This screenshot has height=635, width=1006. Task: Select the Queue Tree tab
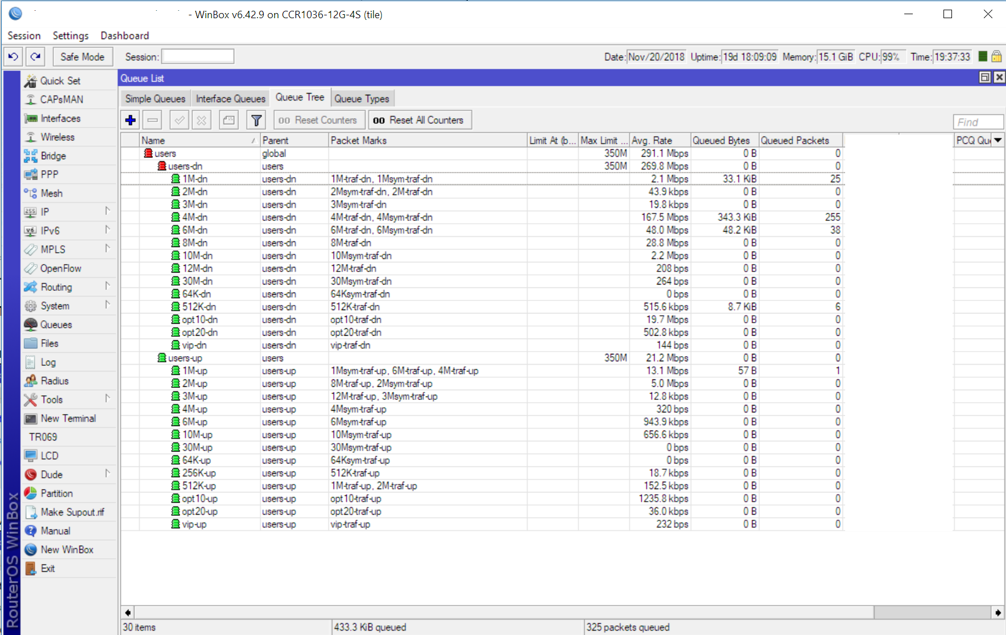pyautogui.click(x=300, y=98)
